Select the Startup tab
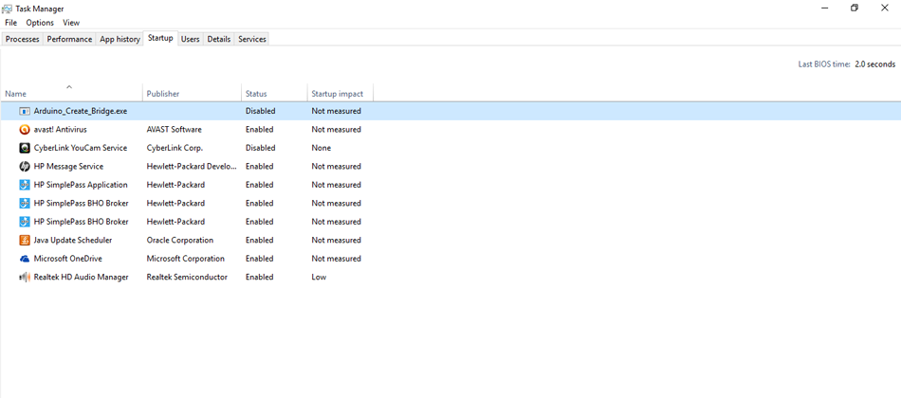Image resolution: width=901 pixels, height=398 pixels. [x=160, y=38]
